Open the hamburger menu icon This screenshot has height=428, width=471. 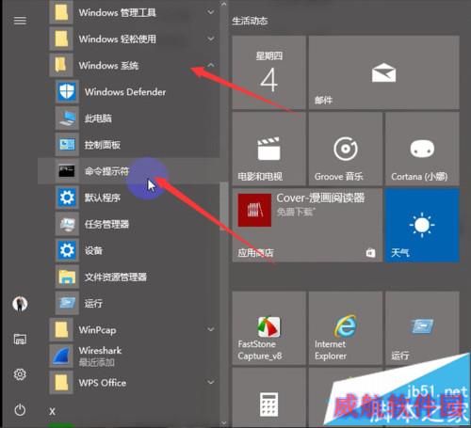[20, 21]
